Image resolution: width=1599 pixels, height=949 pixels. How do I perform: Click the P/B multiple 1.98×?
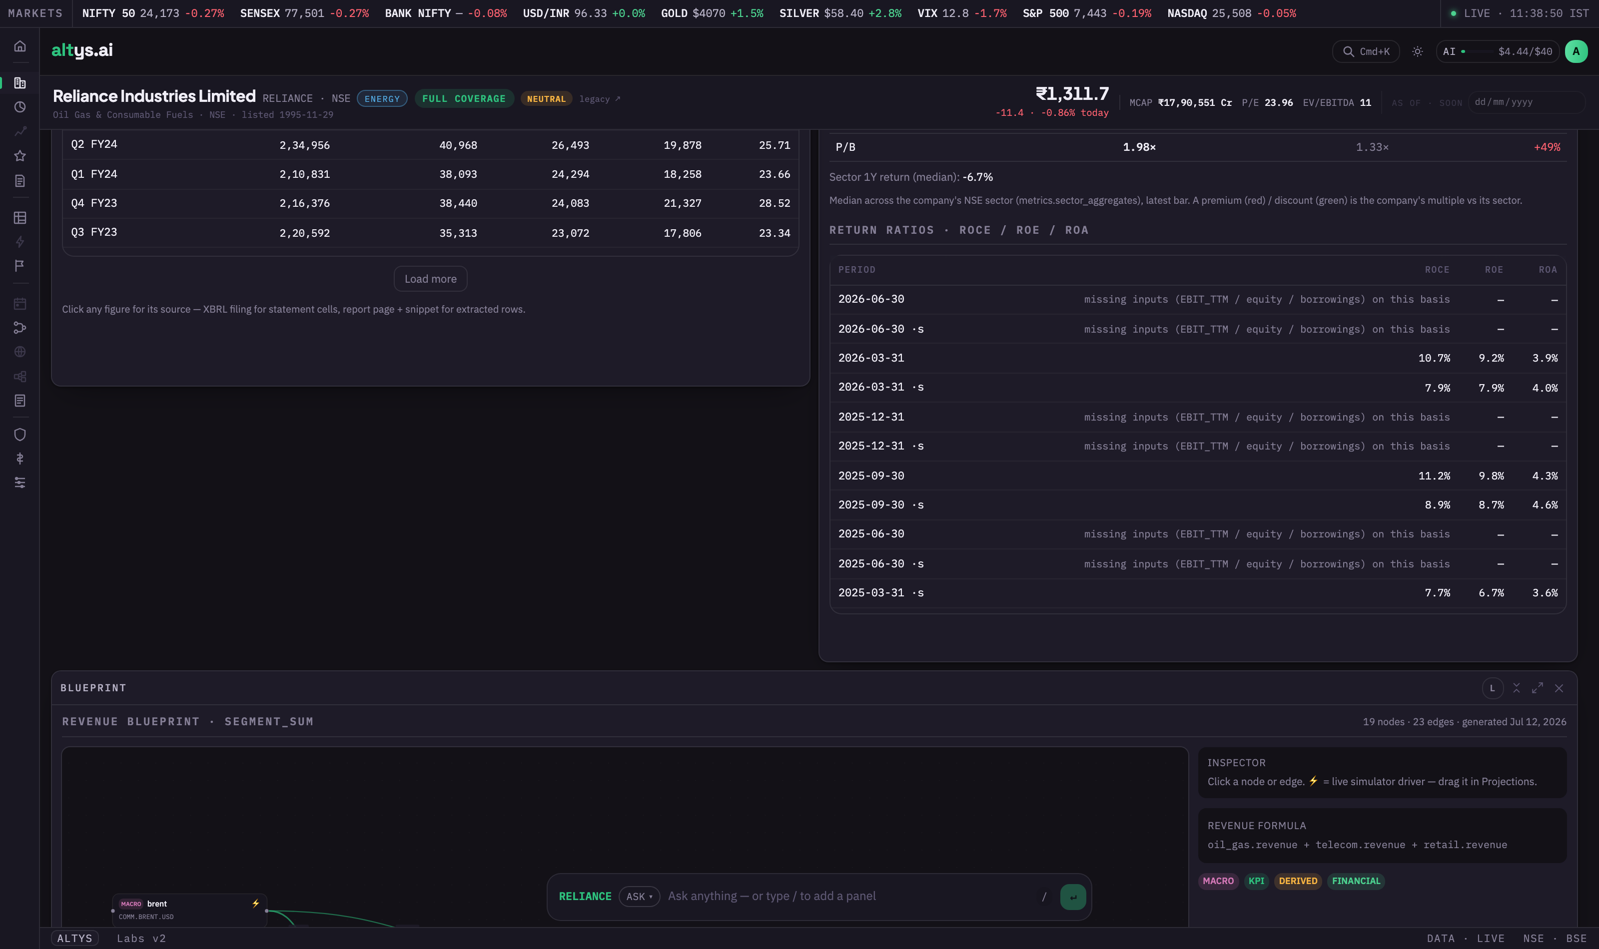(x=1139, y=147)
